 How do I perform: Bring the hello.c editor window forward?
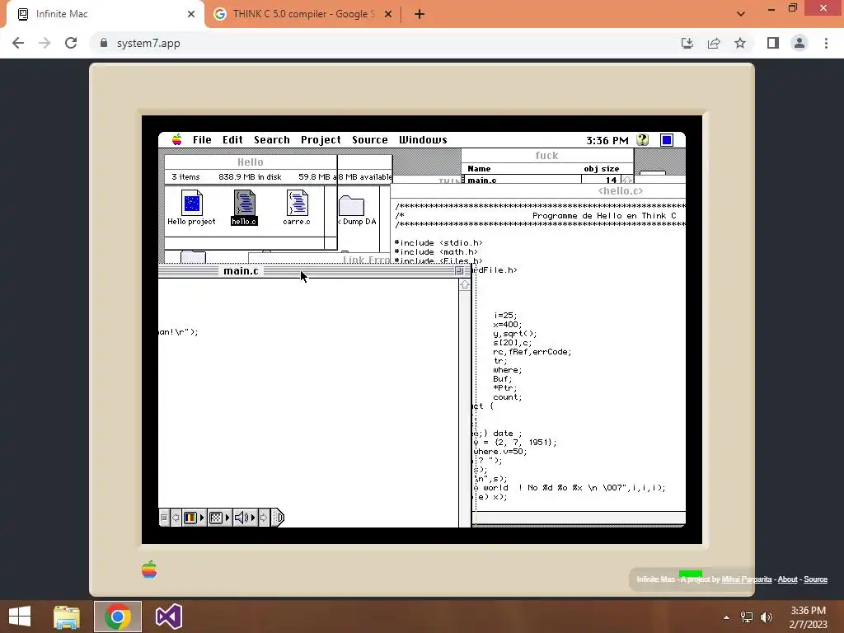point(620,191)
